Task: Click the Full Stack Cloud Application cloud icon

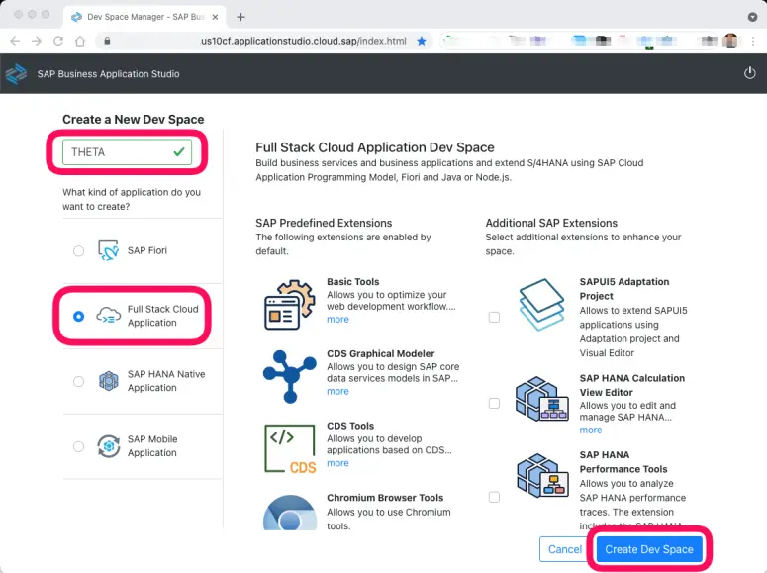Action: pos(108,316)
